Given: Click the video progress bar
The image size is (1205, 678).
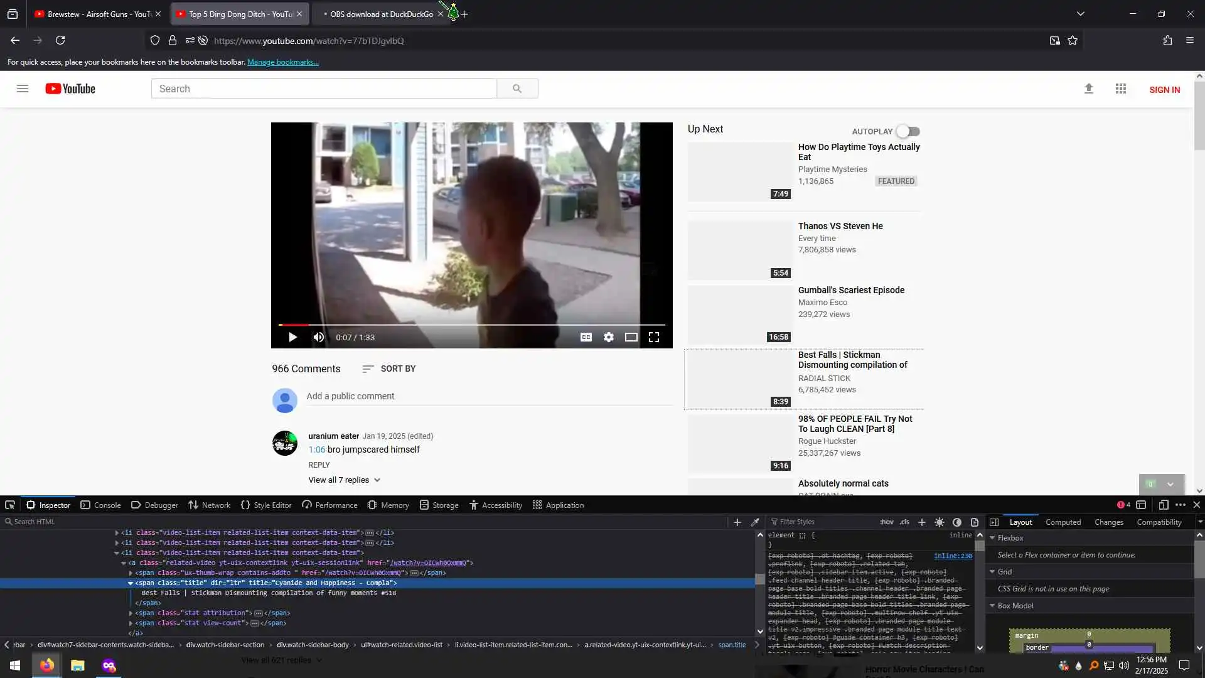Looking at the screenshot, I should point(471,325).
